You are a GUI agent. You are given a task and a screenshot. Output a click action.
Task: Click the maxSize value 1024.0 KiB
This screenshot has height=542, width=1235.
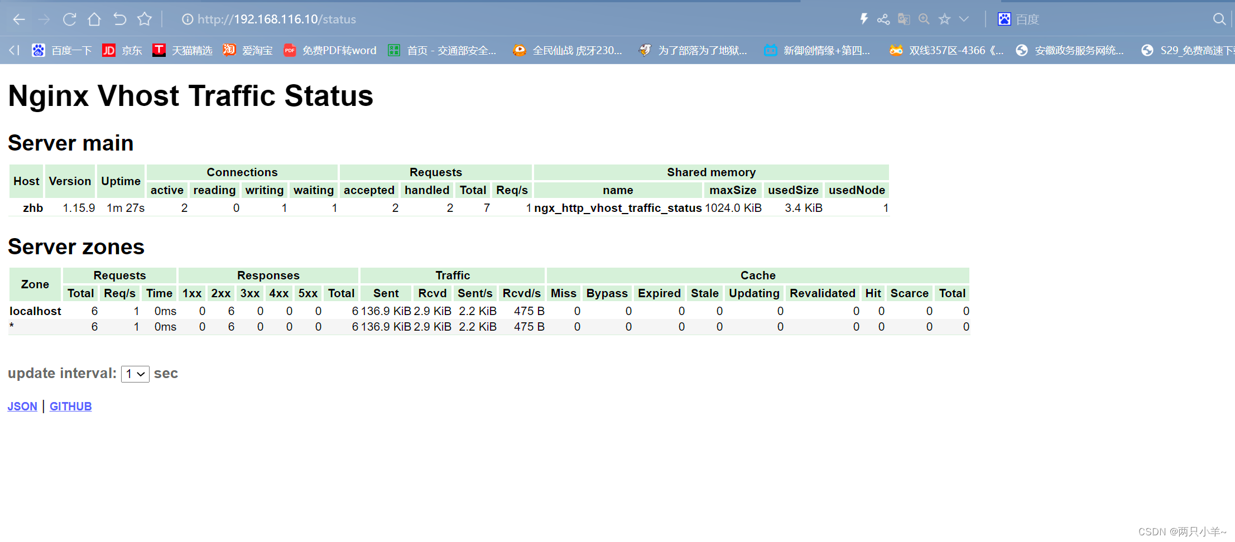point(733,208)
